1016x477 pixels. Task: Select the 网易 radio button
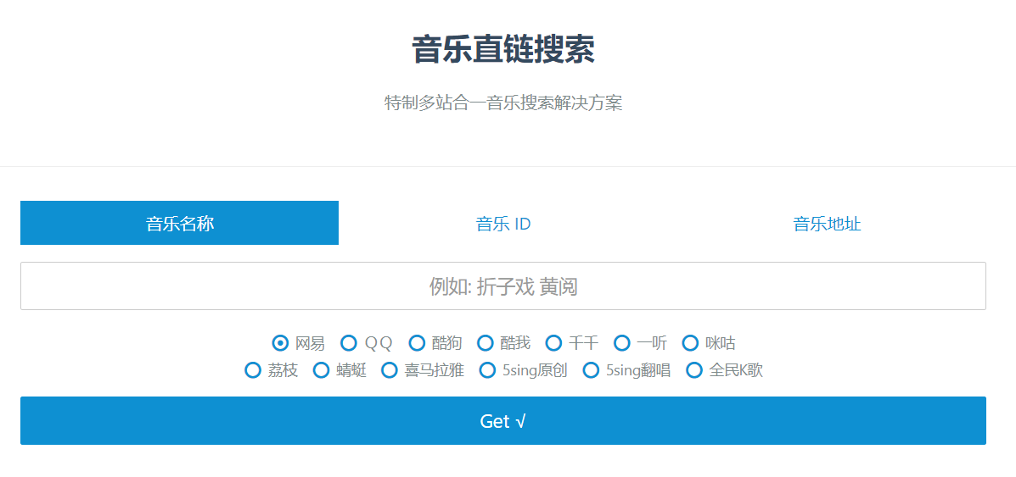coord(281,342)
